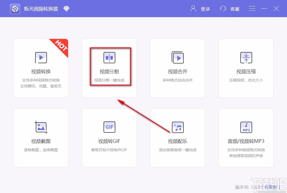The height and width of the screenshot is (193, 287).
Task: Click the user login avatar icon
Action: click(x=193, y=8)
